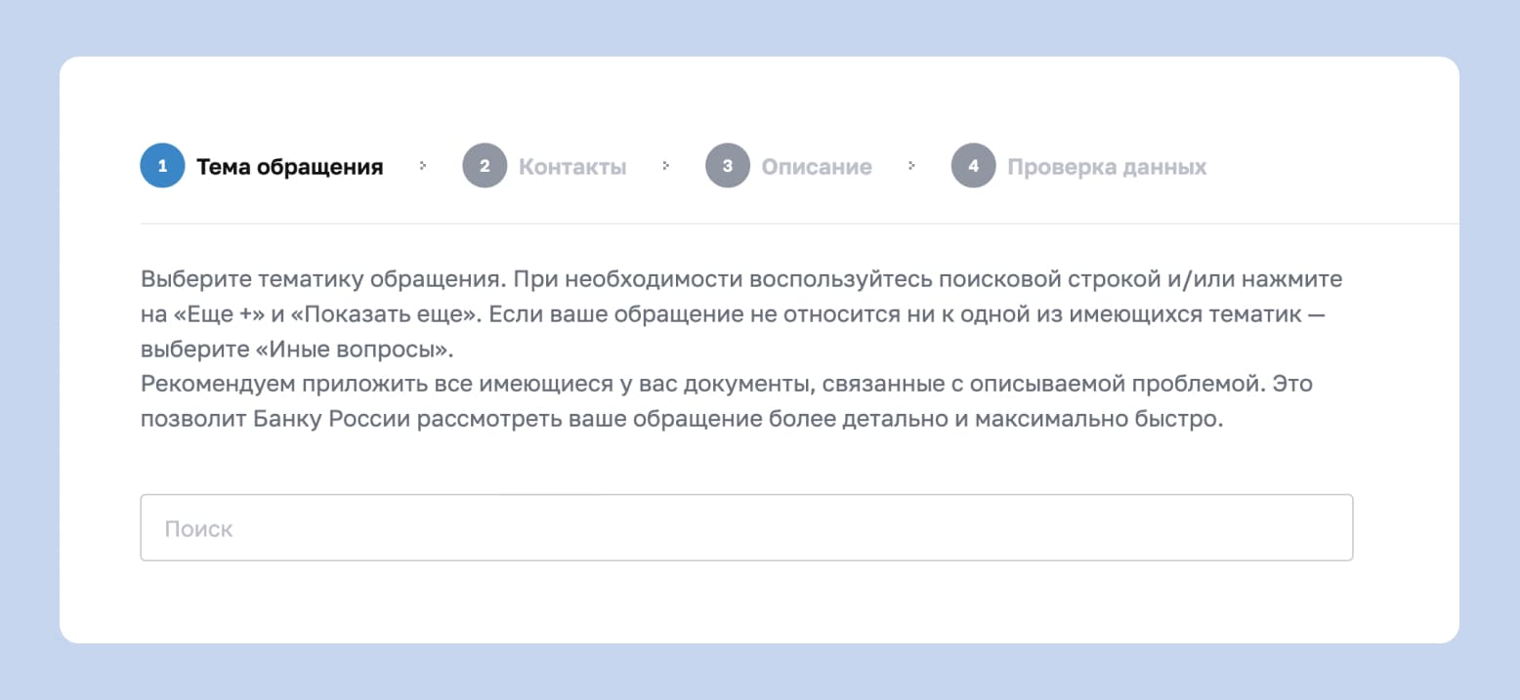
Task: Jump to the "Проверка данных" step
Action: tap(1107, 167)
